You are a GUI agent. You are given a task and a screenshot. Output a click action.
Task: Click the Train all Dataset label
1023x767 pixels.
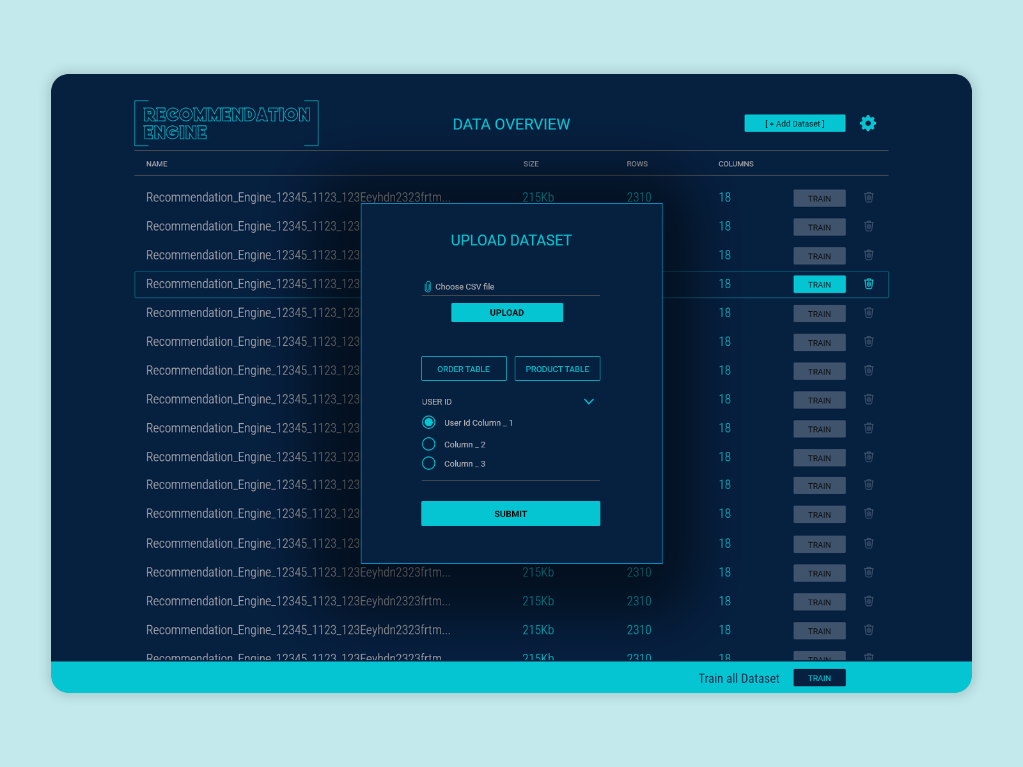pos(739,679)
